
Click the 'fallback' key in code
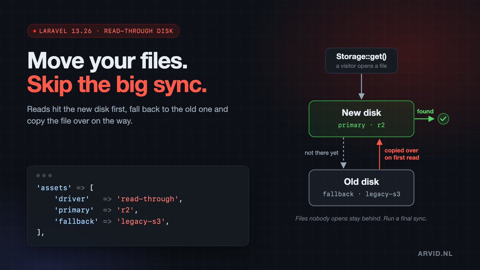[x=77, y=221]
